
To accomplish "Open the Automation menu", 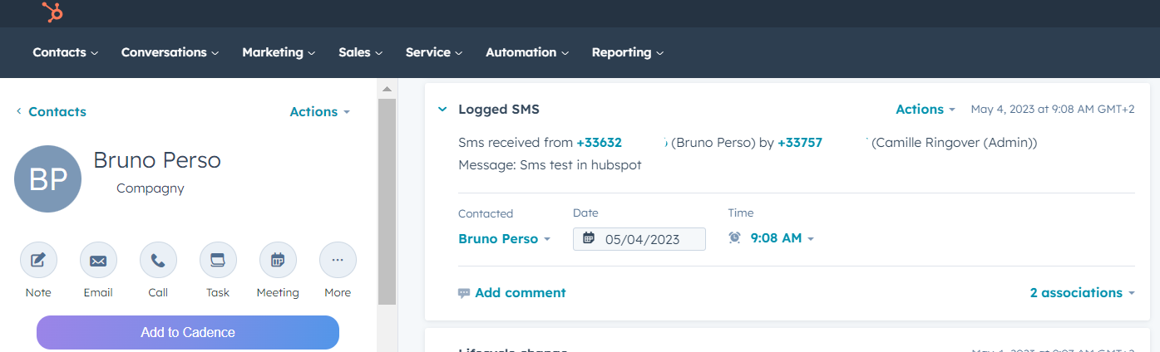I will [x=527, y=52].
